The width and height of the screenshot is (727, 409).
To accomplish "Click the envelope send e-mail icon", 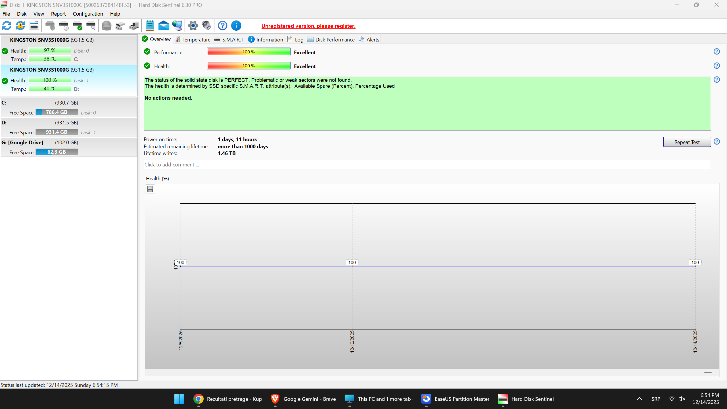I will point(163,26).
